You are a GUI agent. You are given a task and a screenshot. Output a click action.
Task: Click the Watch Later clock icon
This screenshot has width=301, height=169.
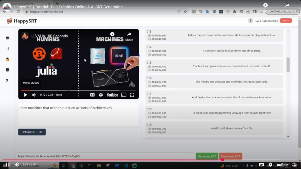tap(265, 5)
